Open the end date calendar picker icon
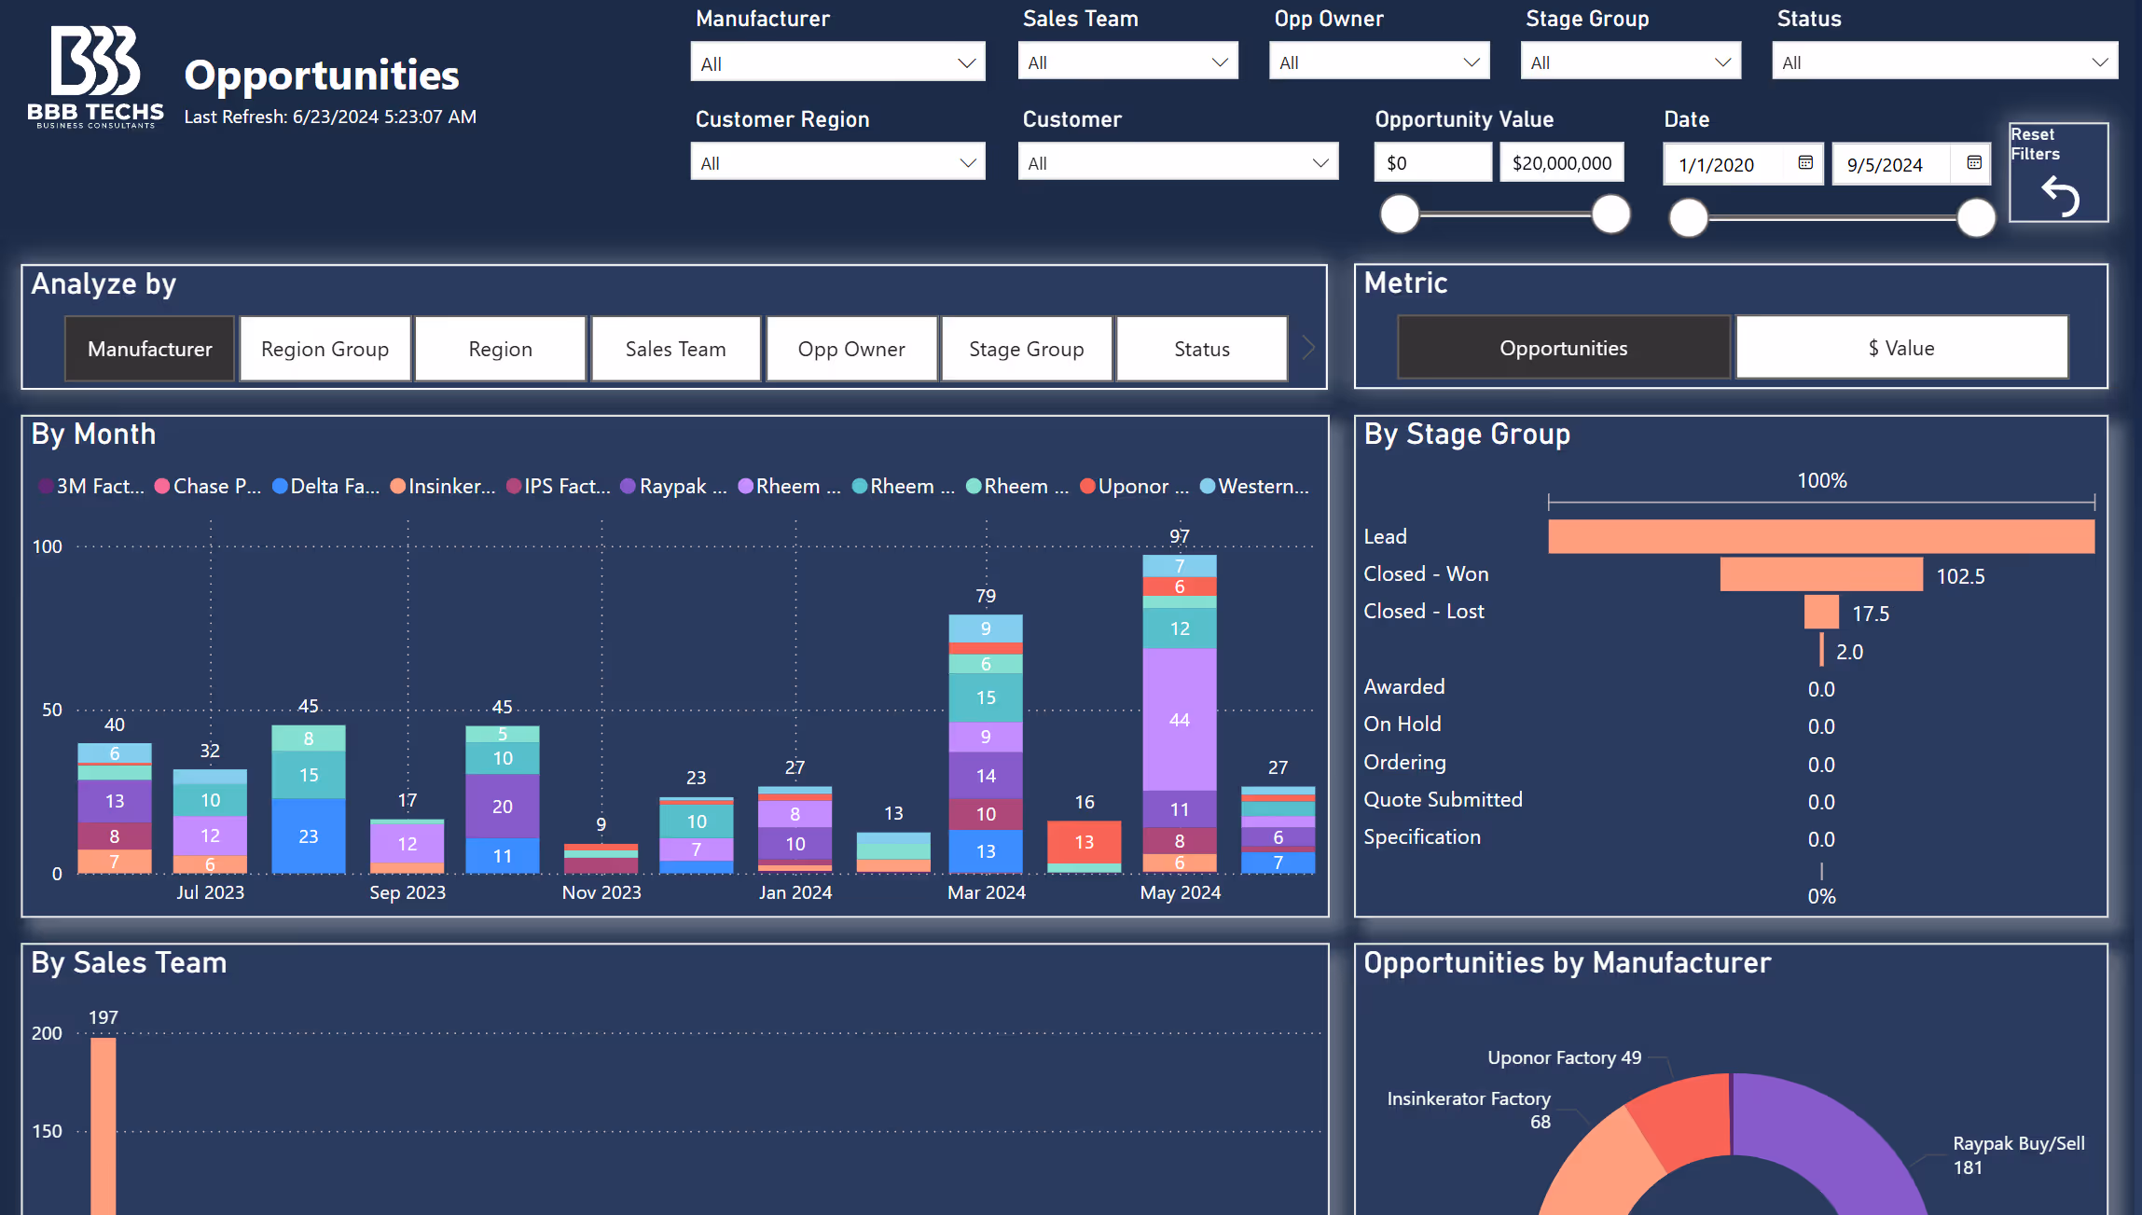2142x1215 pixels. 1974,163
